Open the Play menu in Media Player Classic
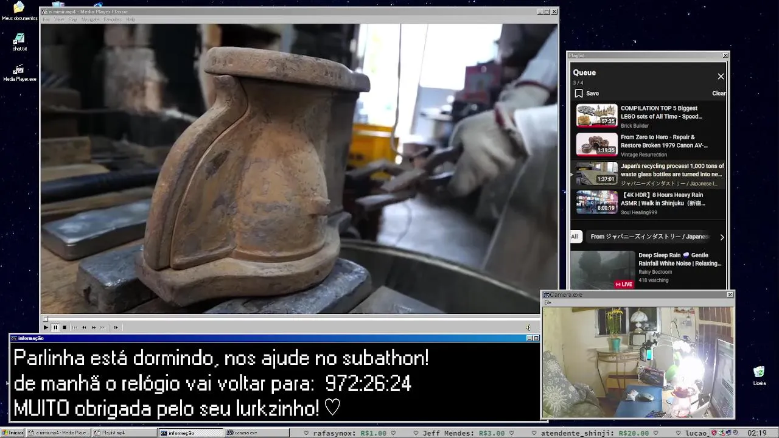This screenshot has width=779, height=438. click(x=72, y=19)
